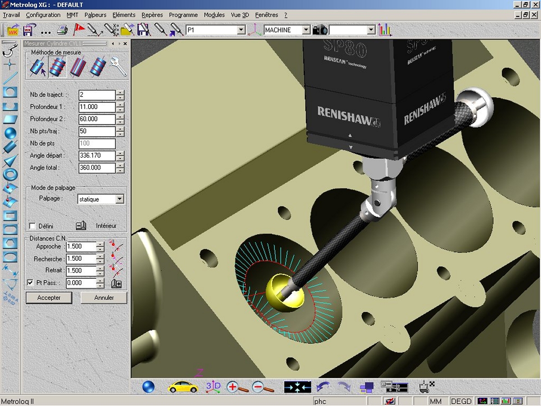The width and height of the screenshot is (541, 406).
Task: Click the zoom in magnifier
Action: point(237,387)
